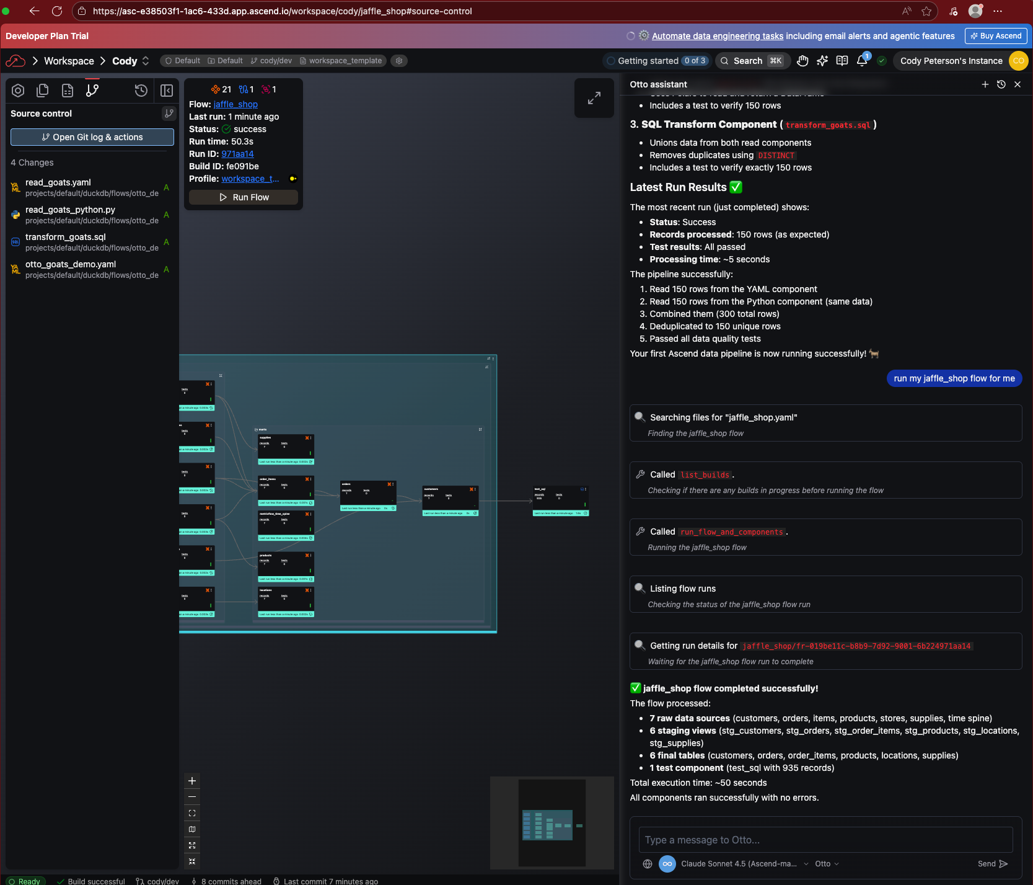Open run ID 971aa14 link
This screenshot has width=1033, height=885.
click(x=238, y=154)
